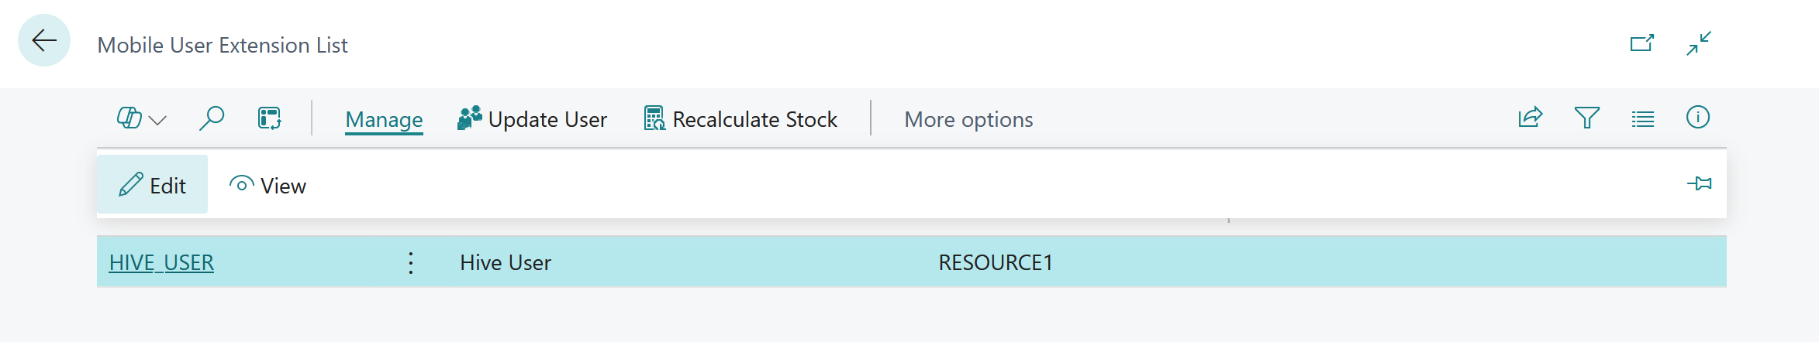Run the Recalculate Stock action
The height and width of the screenshot is (342, 1819).
point(740,119)
